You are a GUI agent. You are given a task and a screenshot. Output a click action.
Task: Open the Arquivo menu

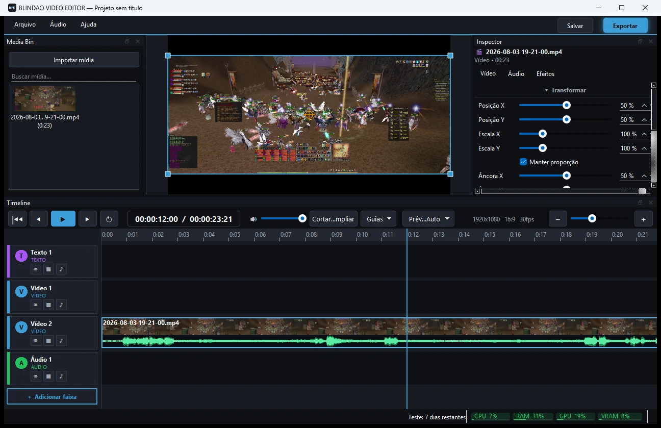click(25, 24)
